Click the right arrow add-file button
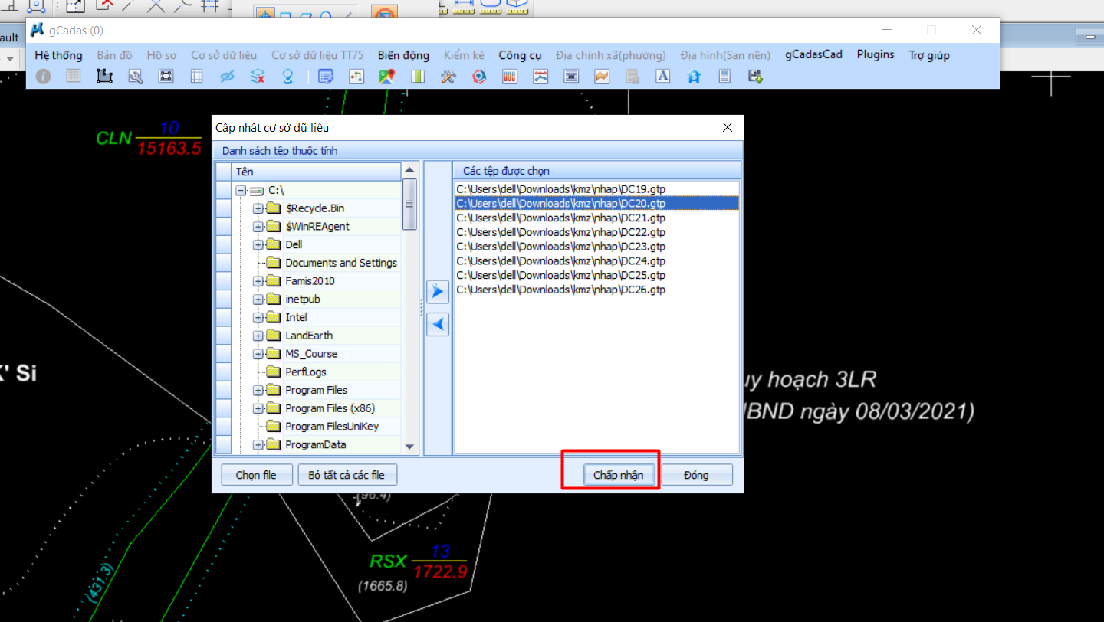Screen dimensions: 1104x622 [x=438, y=292]
